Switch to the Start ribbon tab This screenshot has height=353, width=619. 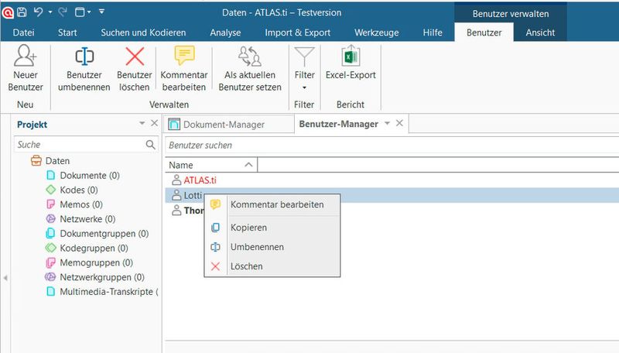coord(67,33)
